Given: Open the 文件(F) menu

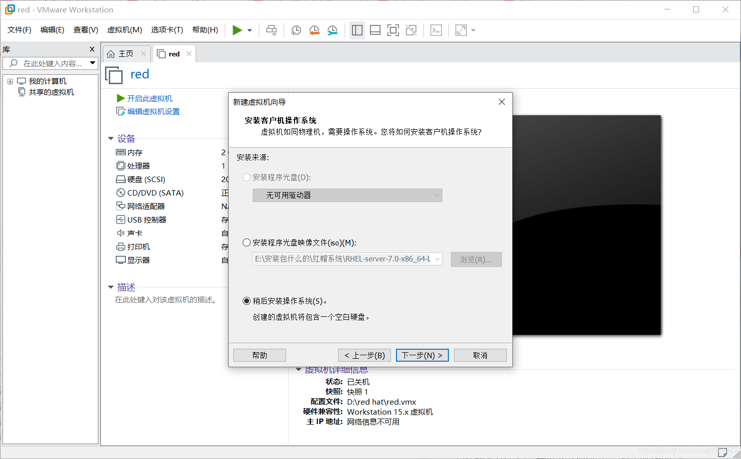Looking at the screenshot, I should tap(19, 30).
